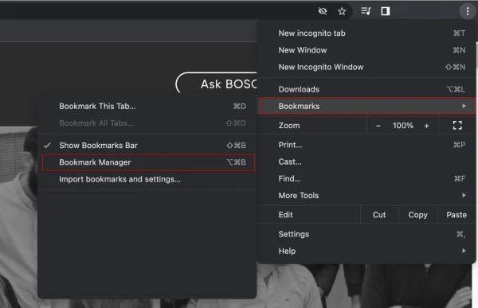478x308 pixels.
Task: Click the Copy button in Edit row
Action: 417,215
